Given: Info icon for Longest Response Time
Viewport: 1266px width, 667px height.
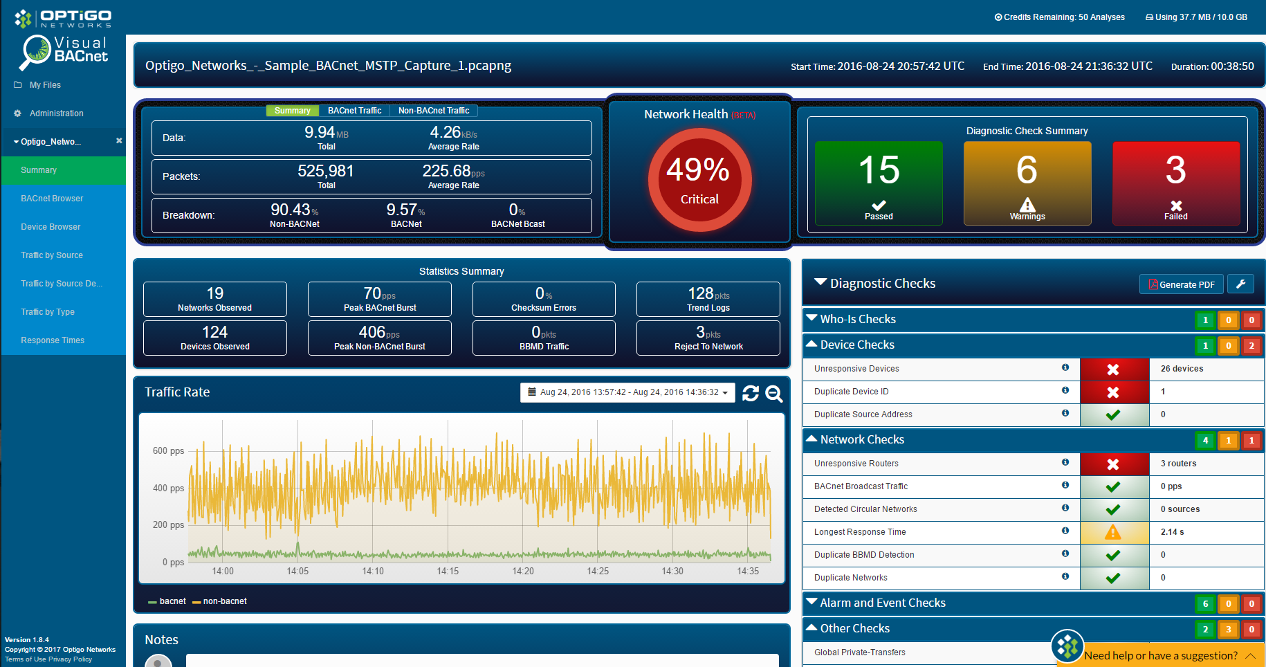Looking at the screenshot, I should [x=1065, y=531].
